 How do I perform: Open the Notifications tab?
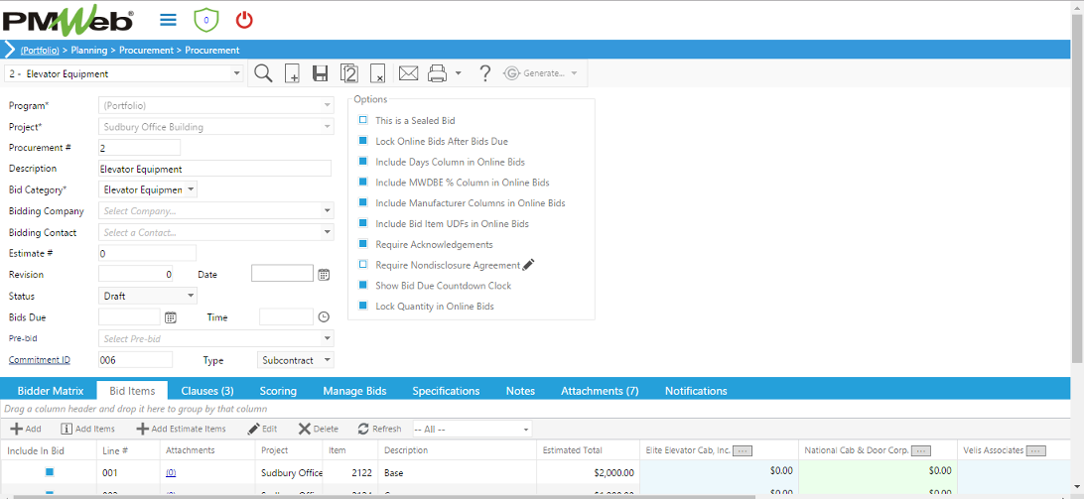coord(696,391)
